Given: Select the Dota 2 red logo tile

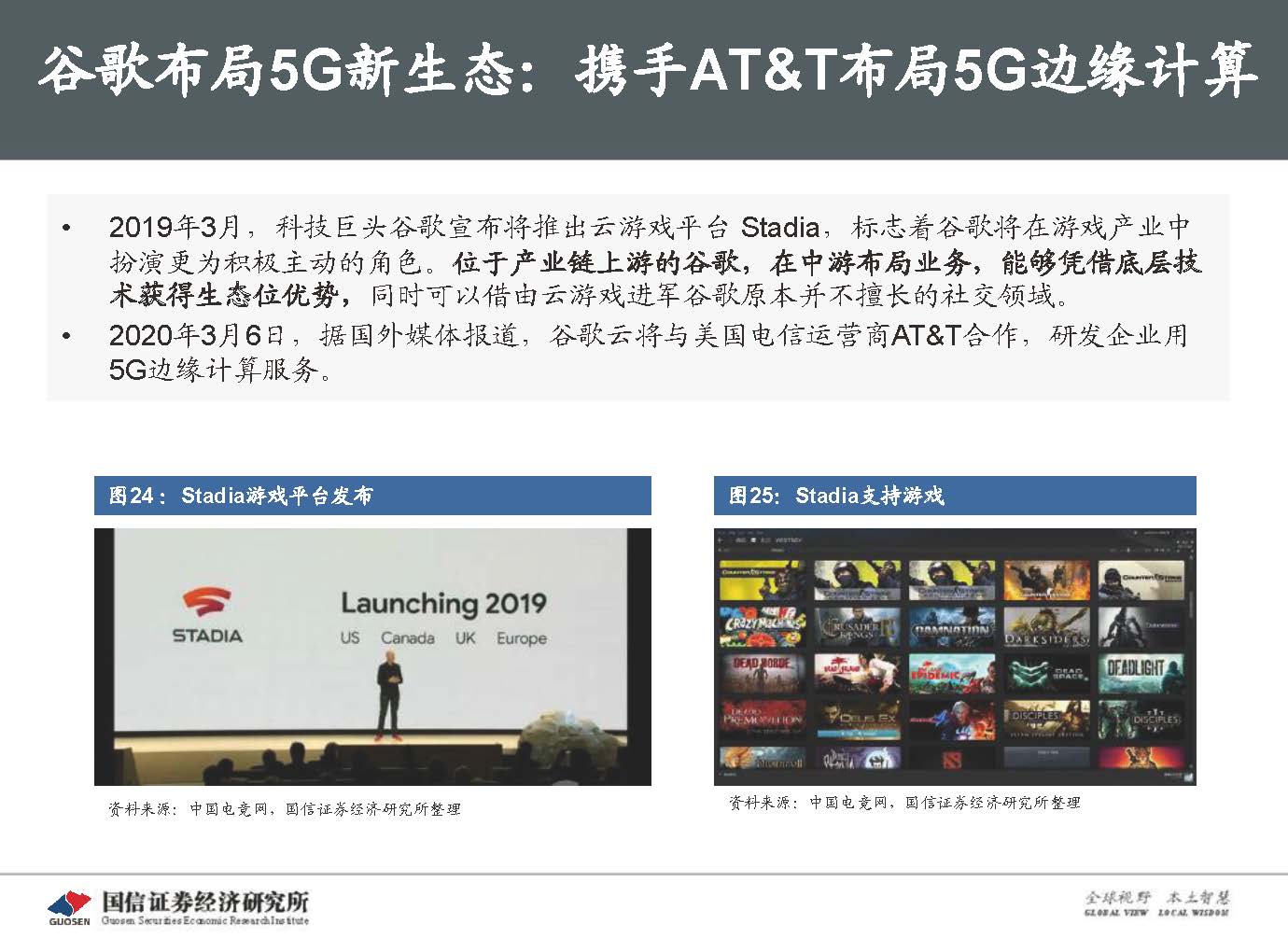Looking at the screenshot, I should 952,758.
